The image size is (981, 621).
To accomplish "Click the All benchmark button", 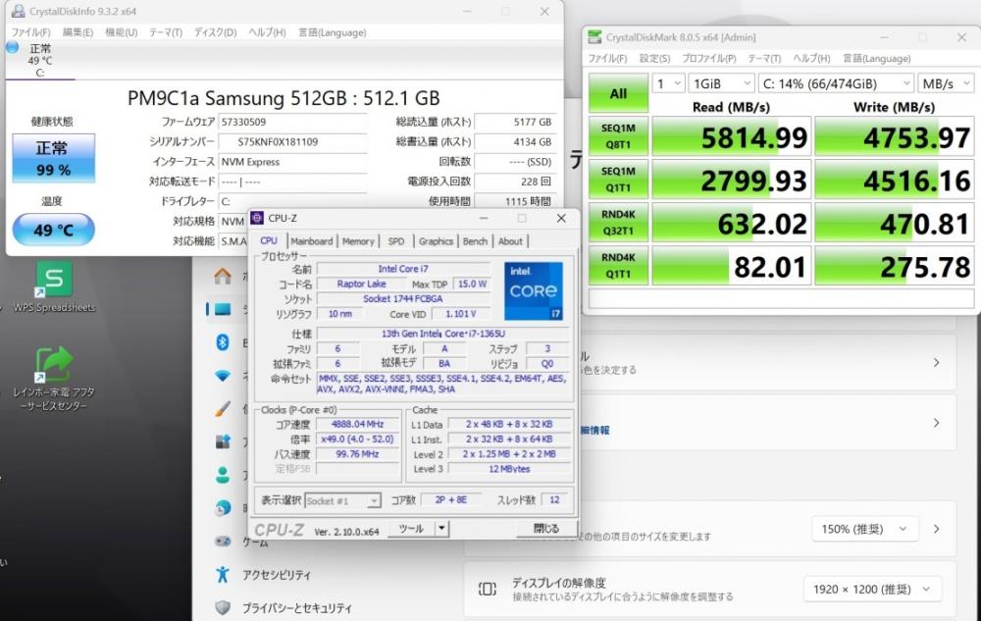I will click(618, 94).
